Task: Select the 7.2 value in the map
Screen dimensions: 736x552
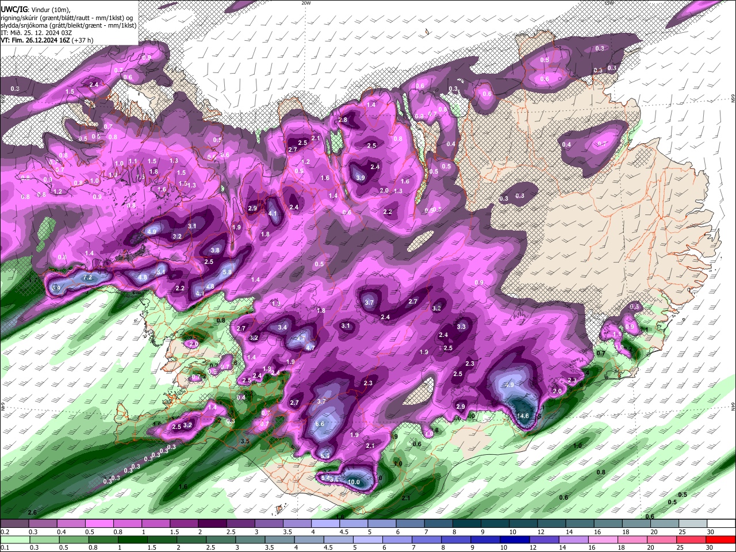Action: 88,277
